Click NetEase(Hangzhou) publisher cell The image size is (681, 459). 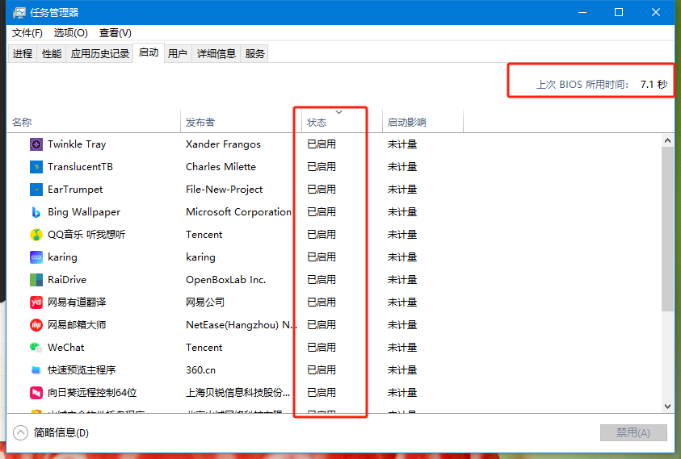click(x=241, y=324)
